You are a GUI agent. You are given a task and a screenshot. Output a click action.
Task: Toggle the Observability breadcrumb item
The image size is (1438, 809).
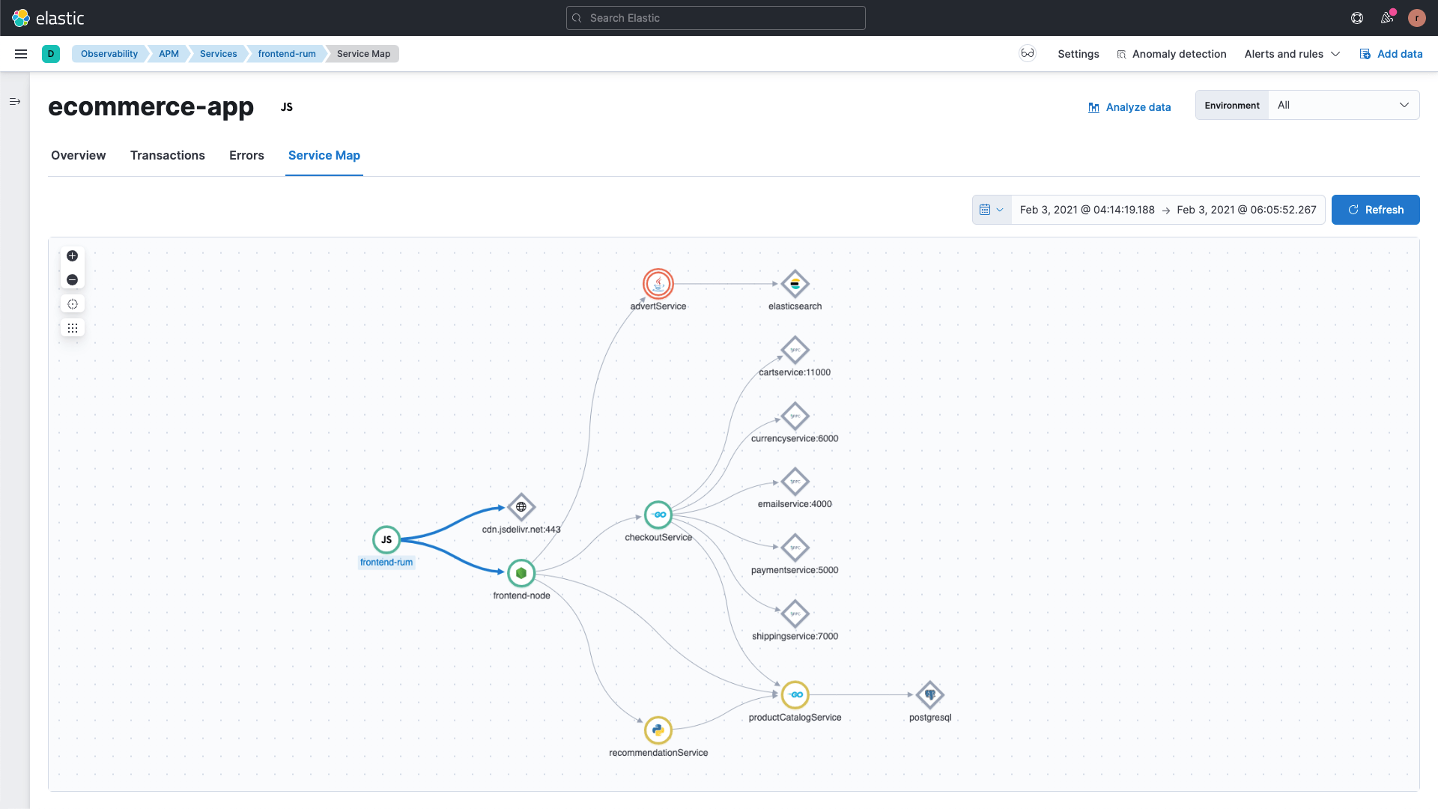109,53
